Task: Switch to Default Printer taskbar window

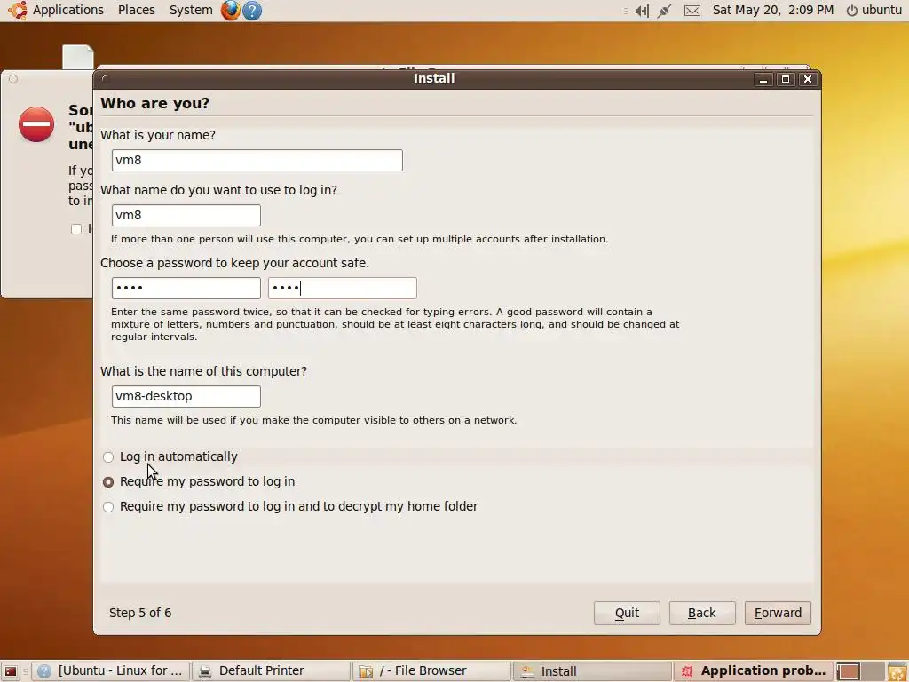Action: [x=271, y=671]
